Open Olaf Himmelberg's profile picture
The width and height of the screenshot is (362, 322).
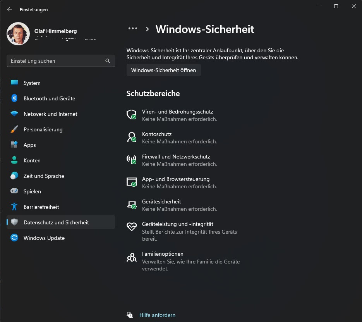click(18, 34)
